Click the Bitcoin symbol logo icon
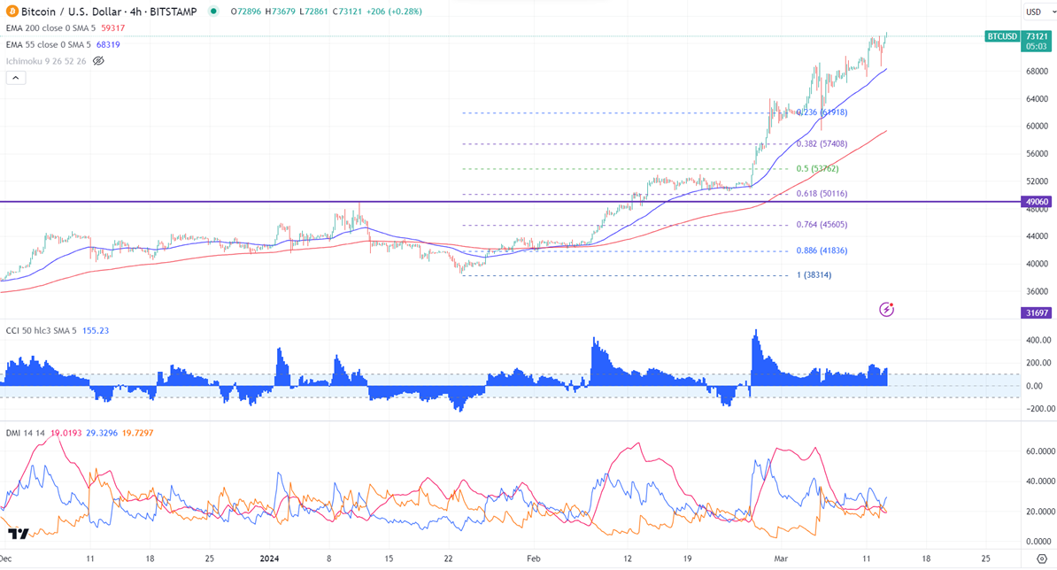Viewport: 1057px width, 570px height. tap(12, 12)
